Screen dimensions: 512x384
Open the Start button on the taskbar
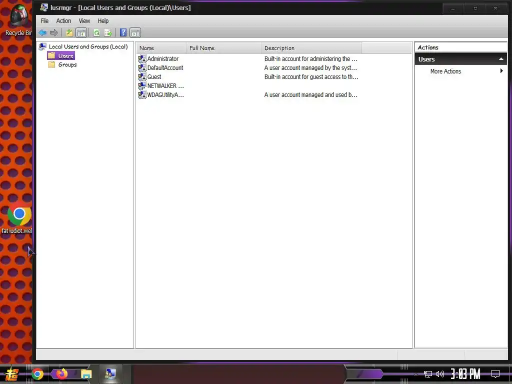12,374
